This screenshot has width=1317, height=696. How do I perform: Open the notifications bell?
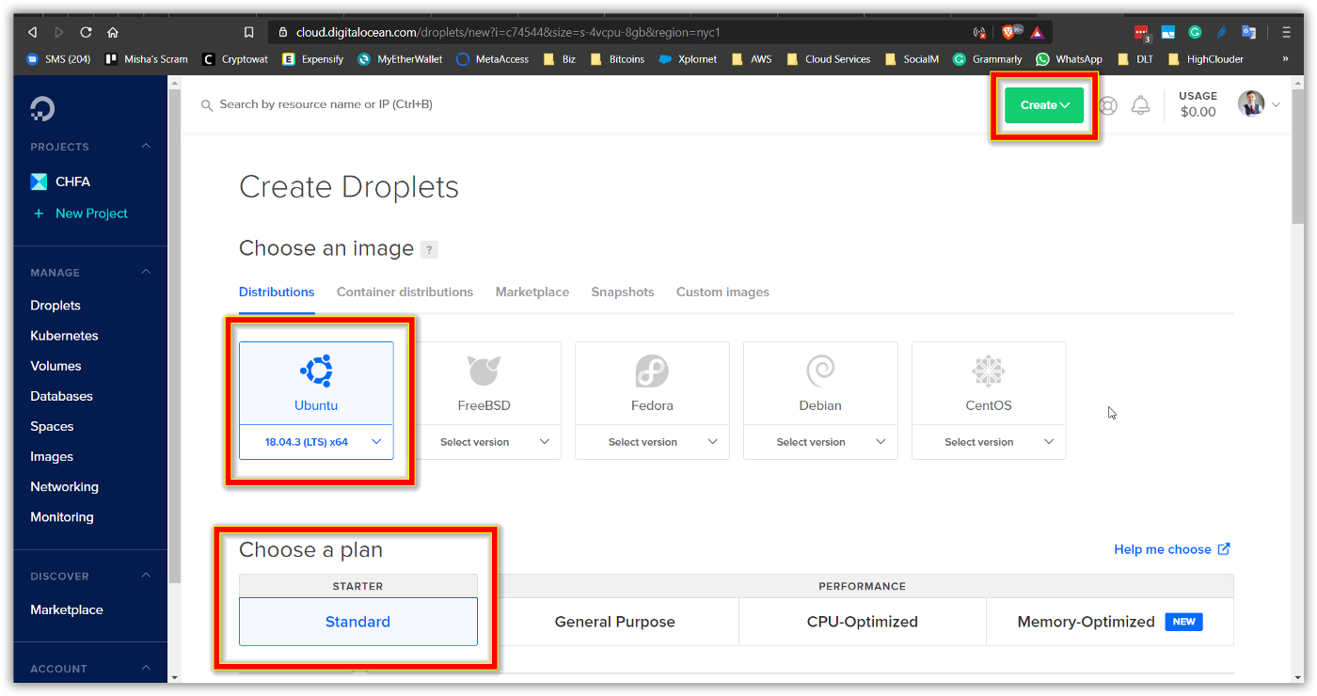pyautogui.click(x=1140, y=105)
